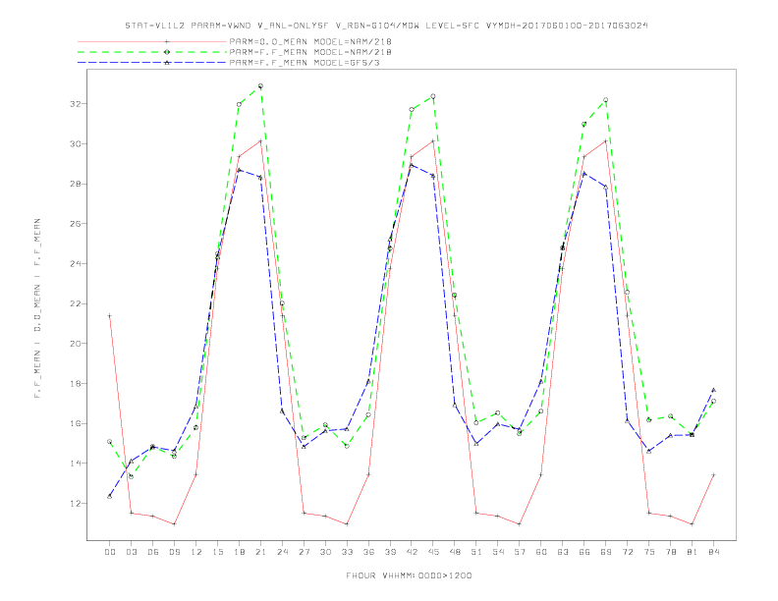The width and height of the screenshot is (778, 601).
Task: Click red plus marker at hour 09 minimum
Action: point(174,523)
